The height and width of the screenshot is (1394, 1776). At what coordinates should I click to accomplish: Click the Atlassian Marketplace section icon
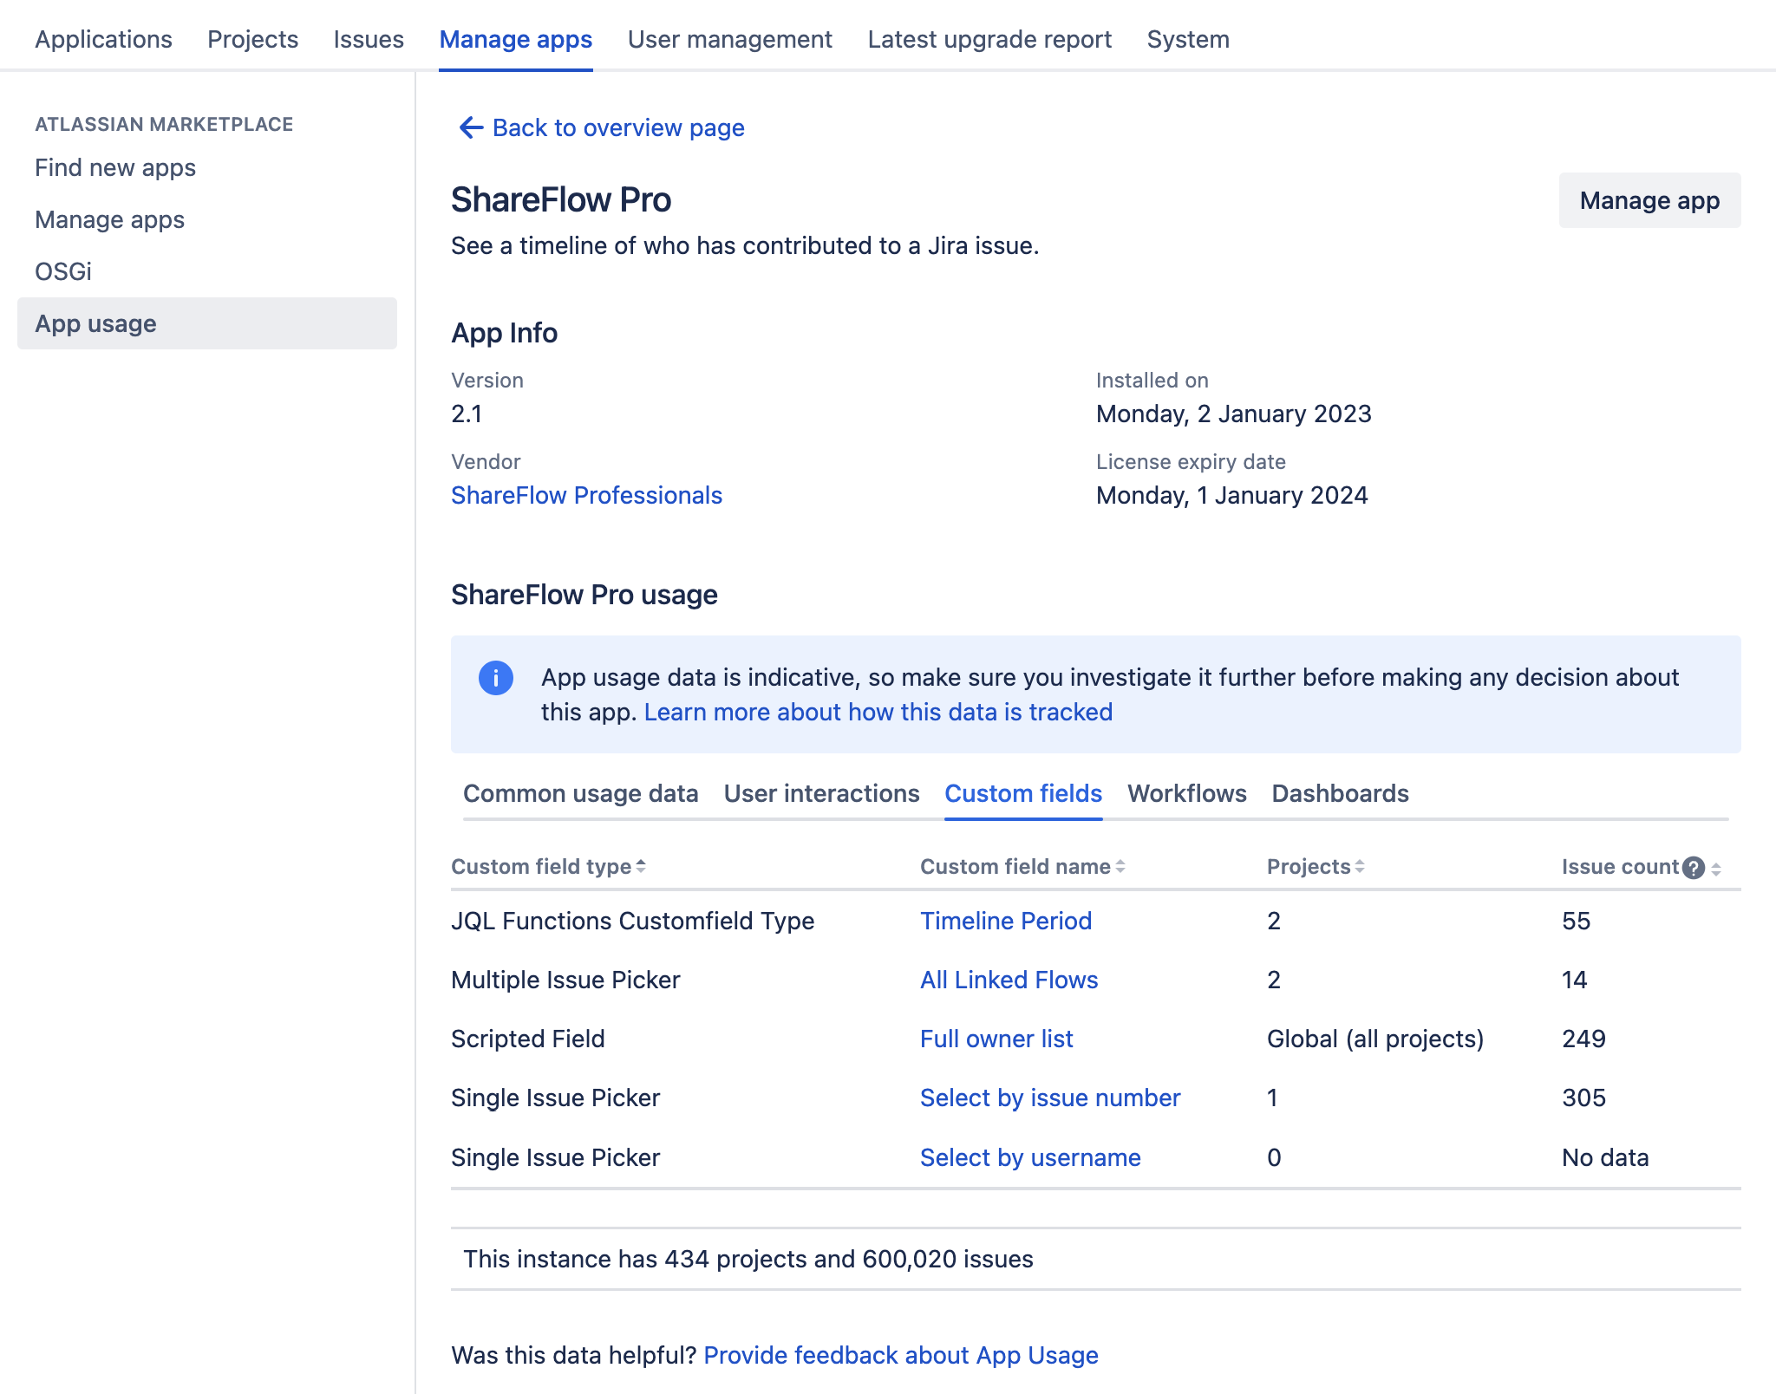point(163,124)
